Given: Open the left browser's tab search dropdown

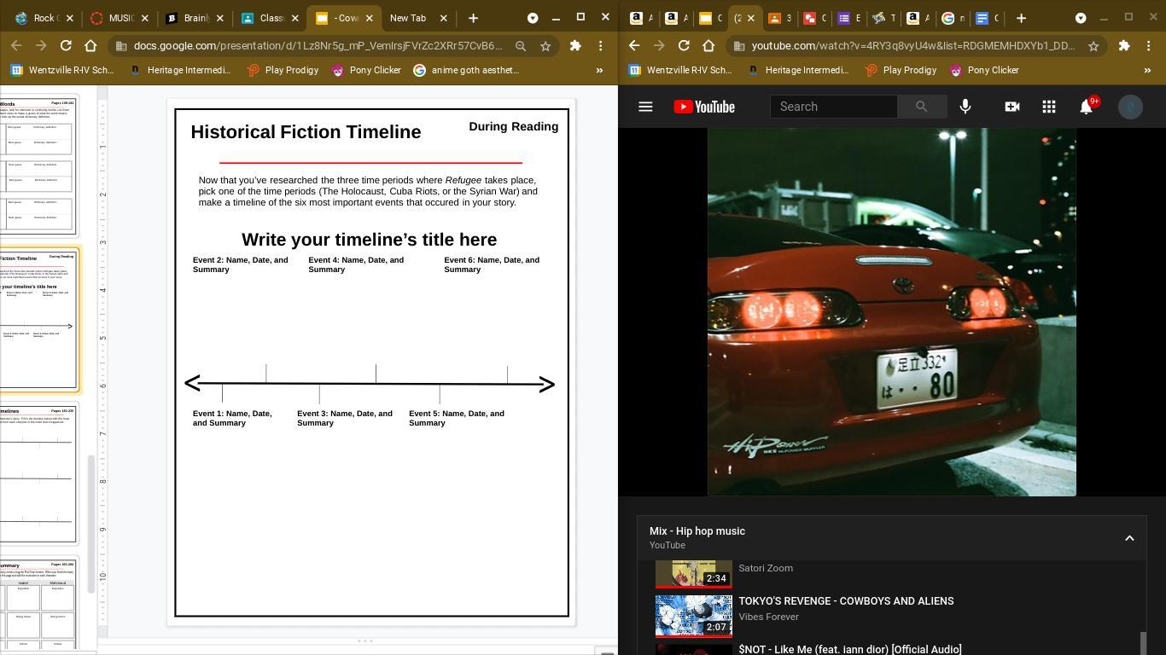Looking at the screenshot, I should coord(533,18).
